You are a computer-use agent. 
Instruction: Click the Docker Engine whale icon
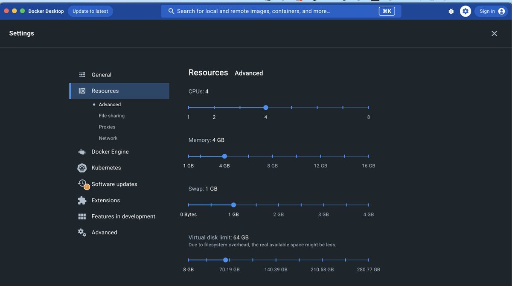click(x=82, y=152)
